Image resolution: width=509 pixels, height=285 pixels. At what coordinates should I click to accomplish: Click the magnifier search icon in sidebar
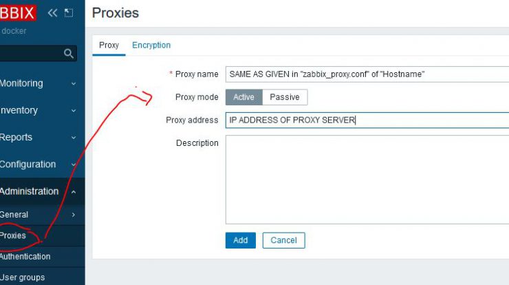(69, 53)
